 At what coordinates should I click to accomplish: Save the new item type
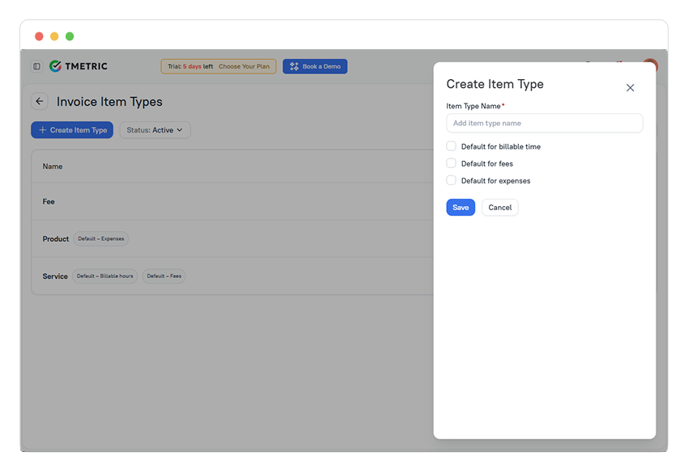tap(461, 207)
